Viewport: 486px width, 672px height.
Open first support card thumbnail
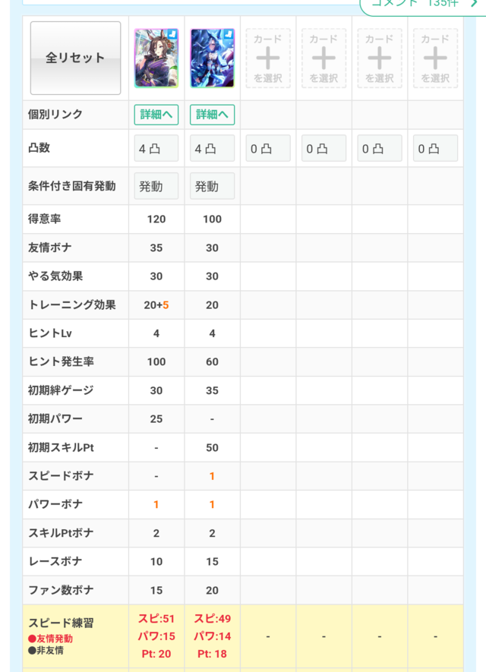tap(156, 58)
